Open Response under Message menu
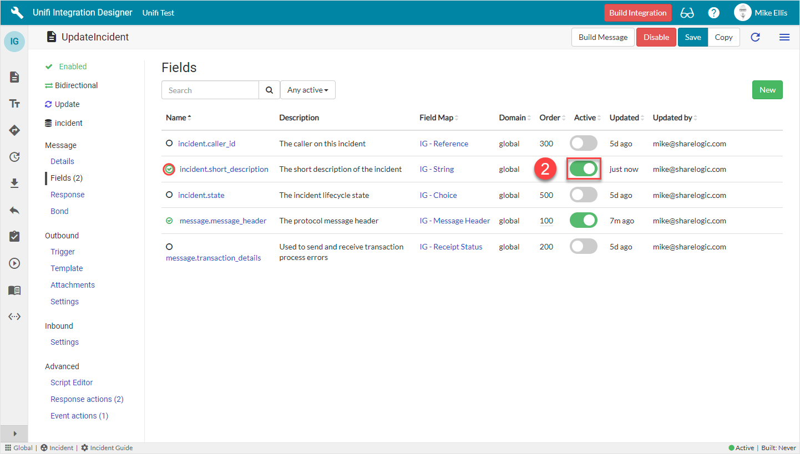The width and height of the screenshot is (800, 454). coord(68,195)
